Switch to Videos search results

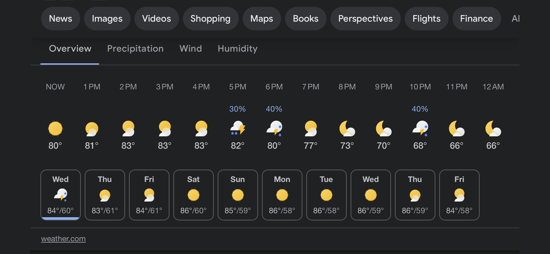tap(156, 18)
